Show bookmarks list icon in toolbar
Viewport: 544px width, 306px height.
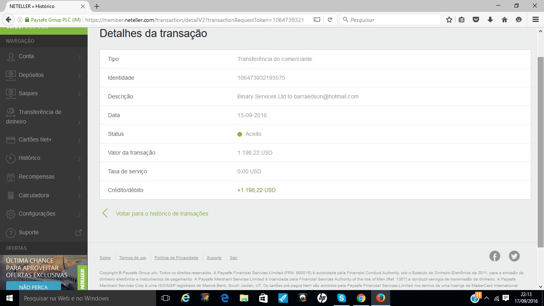(x=462, y=20)
